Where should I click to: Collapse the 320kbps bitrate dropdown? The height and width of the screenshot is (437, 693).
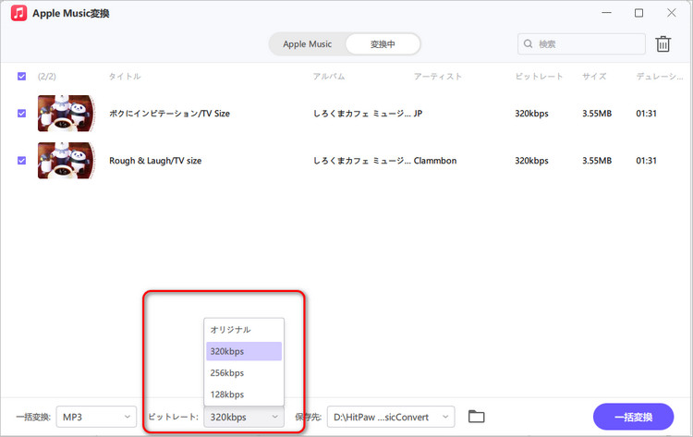point(244,417)
